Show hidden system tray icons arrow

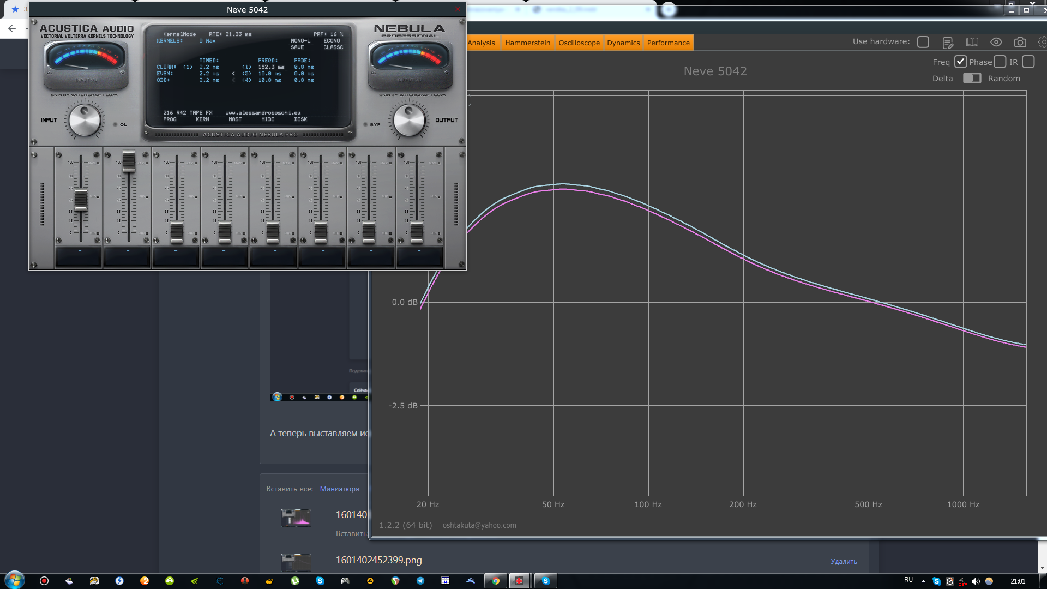click(923, 581)
